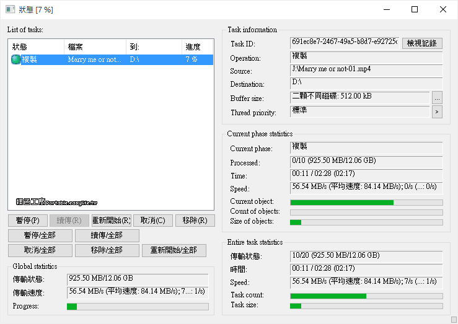Expand thread priority arrow button

[437, 112]
